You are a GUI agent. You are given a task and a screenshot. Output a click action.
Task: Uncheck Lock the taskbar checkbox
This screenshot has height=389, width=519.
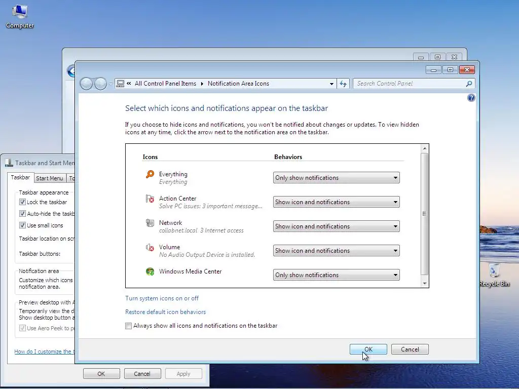point(22,202)
